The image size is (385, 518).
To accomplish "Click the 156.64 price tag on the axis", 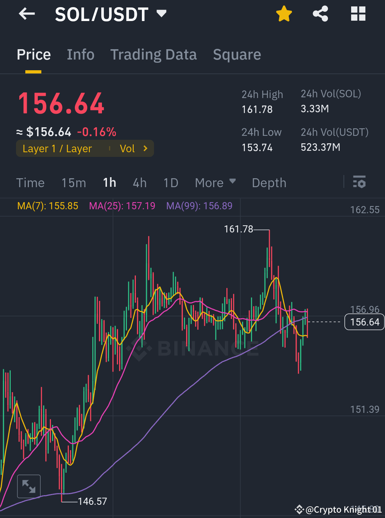I will (364, 322).
